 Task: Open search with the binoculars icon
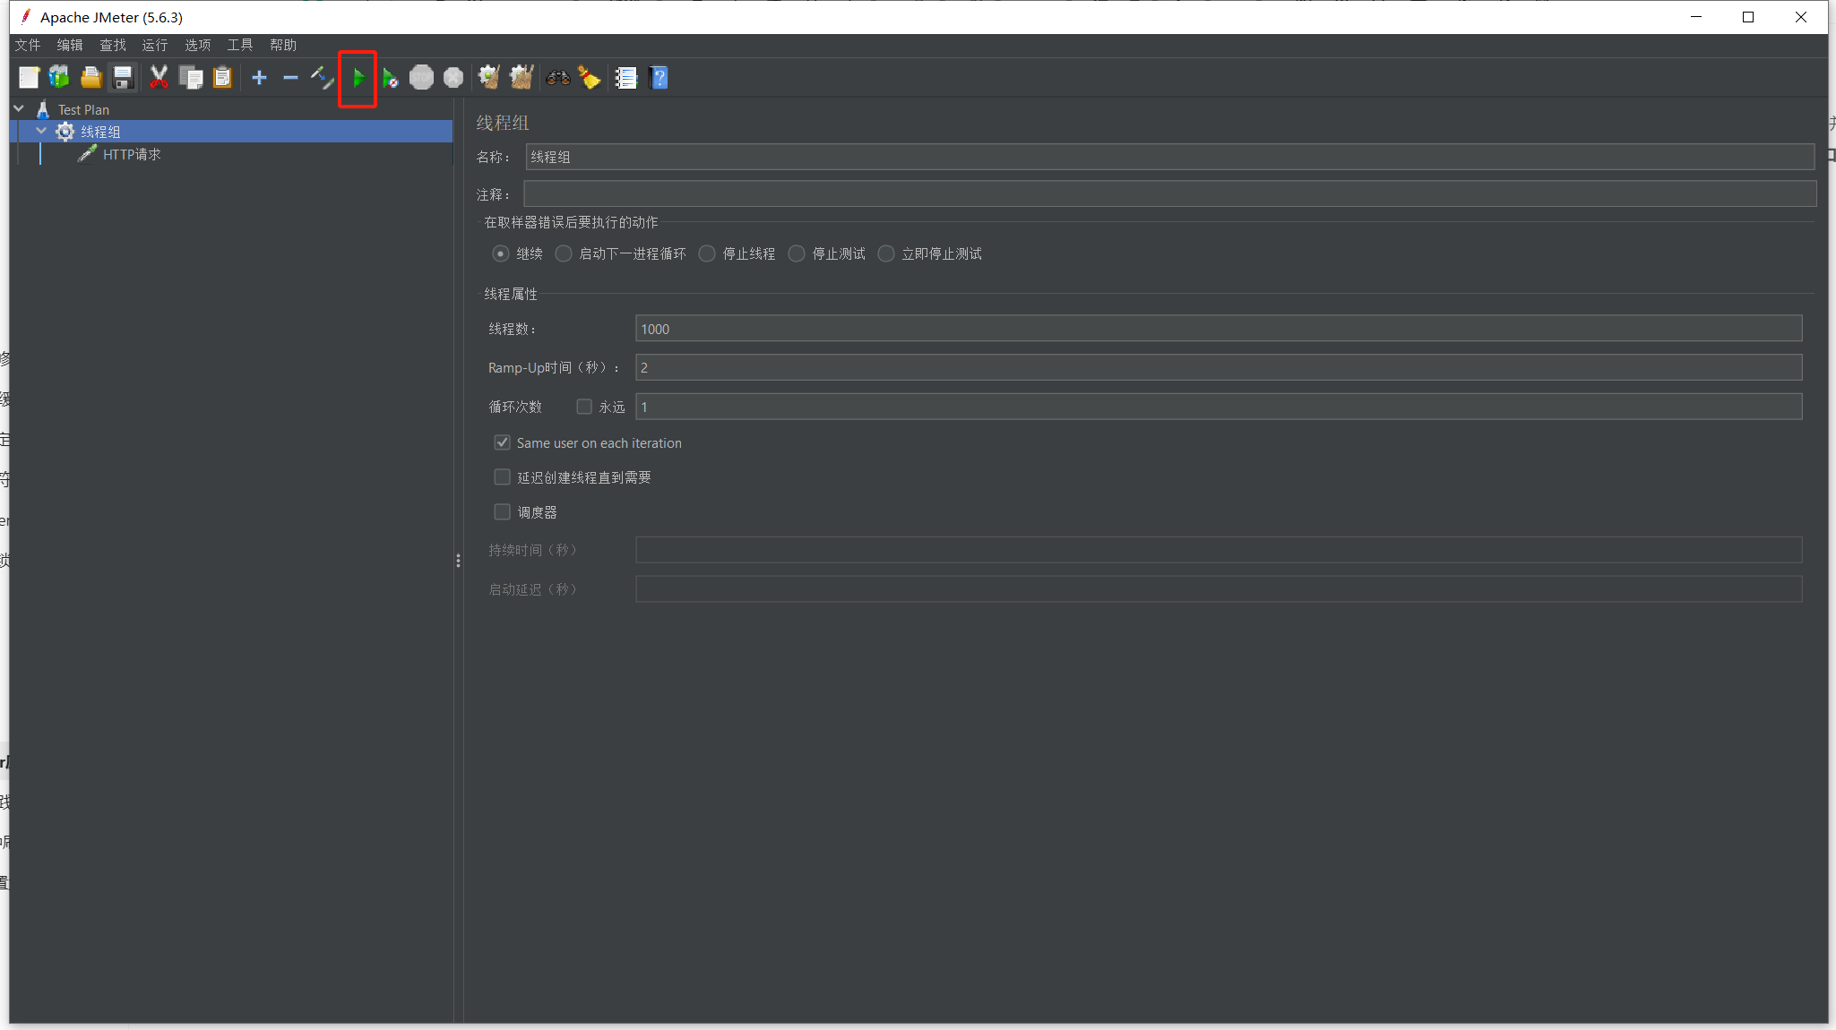[x=558, y=78]
